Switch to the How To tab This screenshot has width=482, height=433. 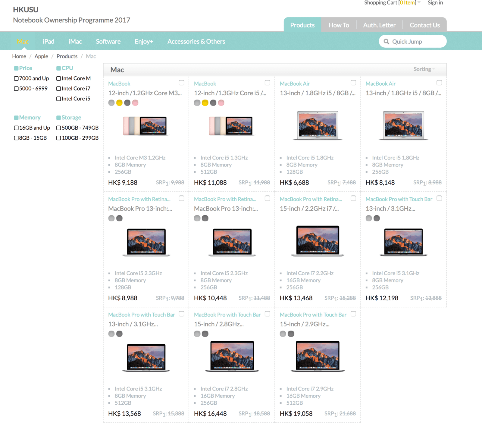339,25
